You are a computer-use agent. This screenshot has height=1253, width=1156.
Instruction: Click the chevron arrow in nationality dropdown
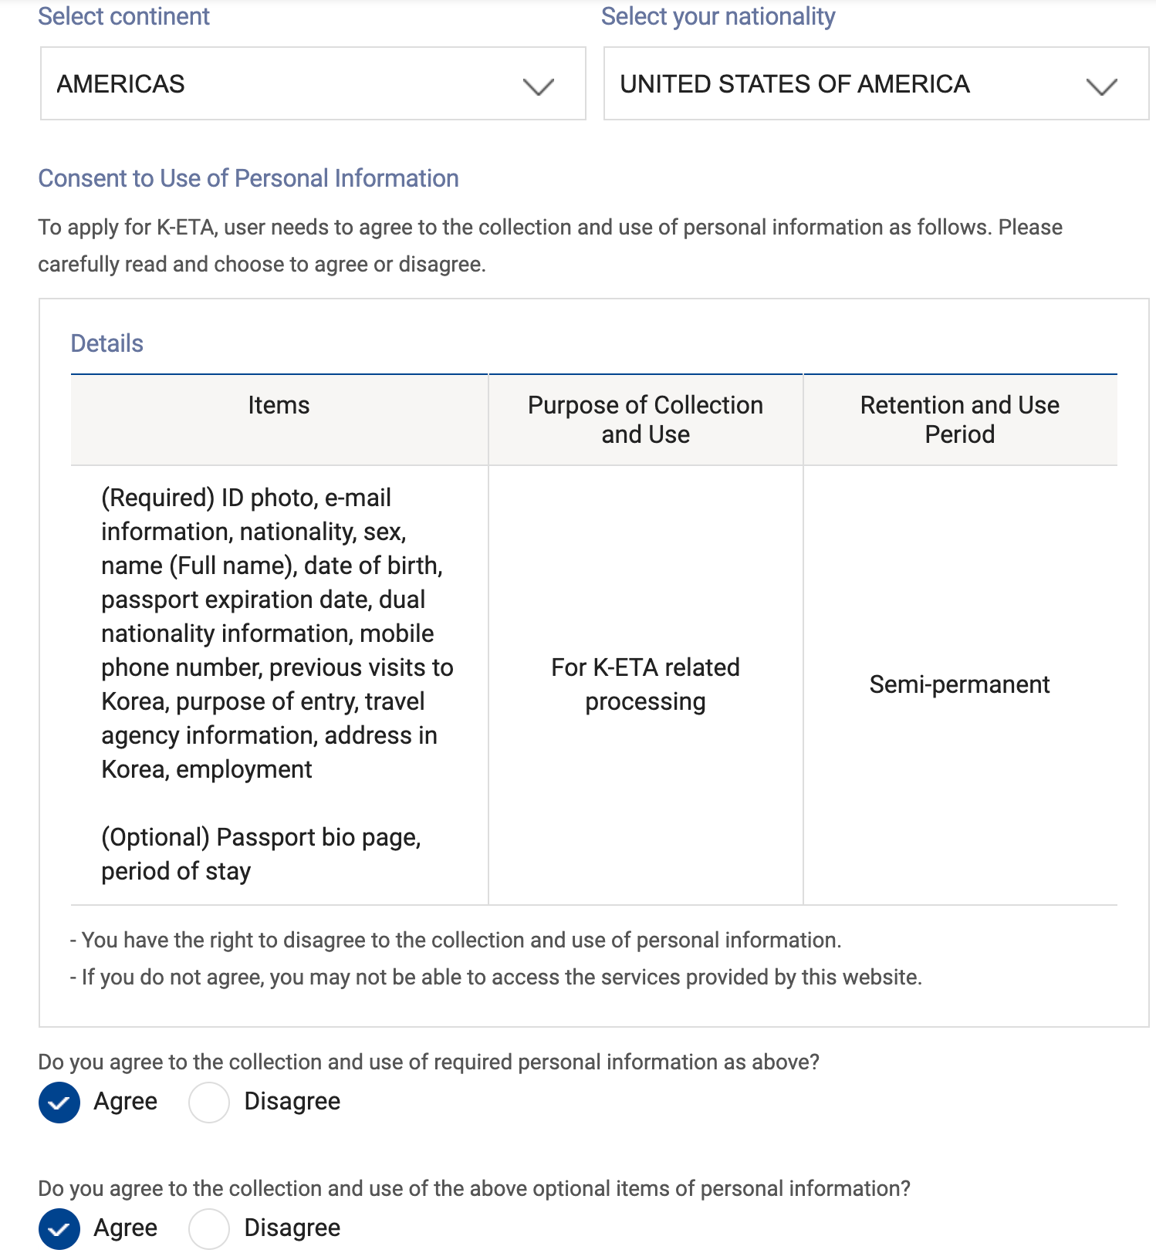tap(1101, 86)
